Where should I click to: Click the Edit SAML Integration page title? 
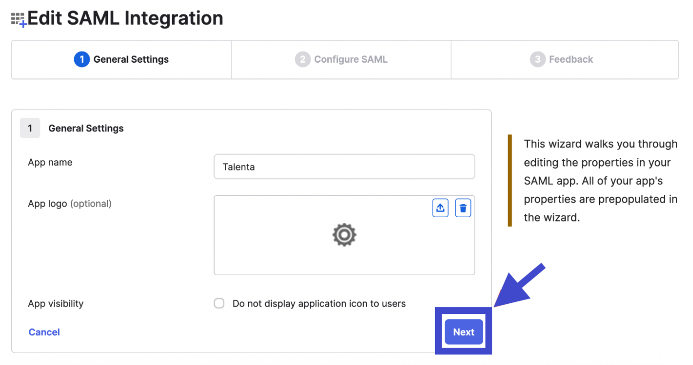(x=125, y=18)
